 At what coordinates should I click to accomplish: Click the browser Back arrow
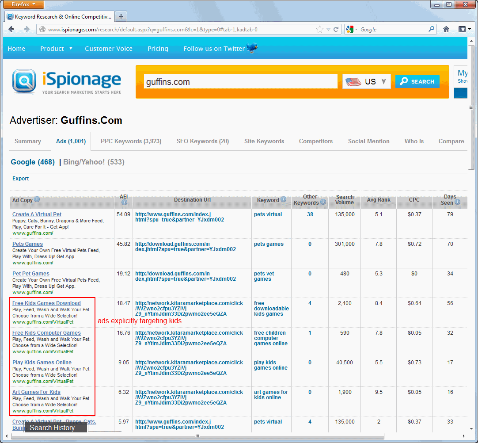11,29
